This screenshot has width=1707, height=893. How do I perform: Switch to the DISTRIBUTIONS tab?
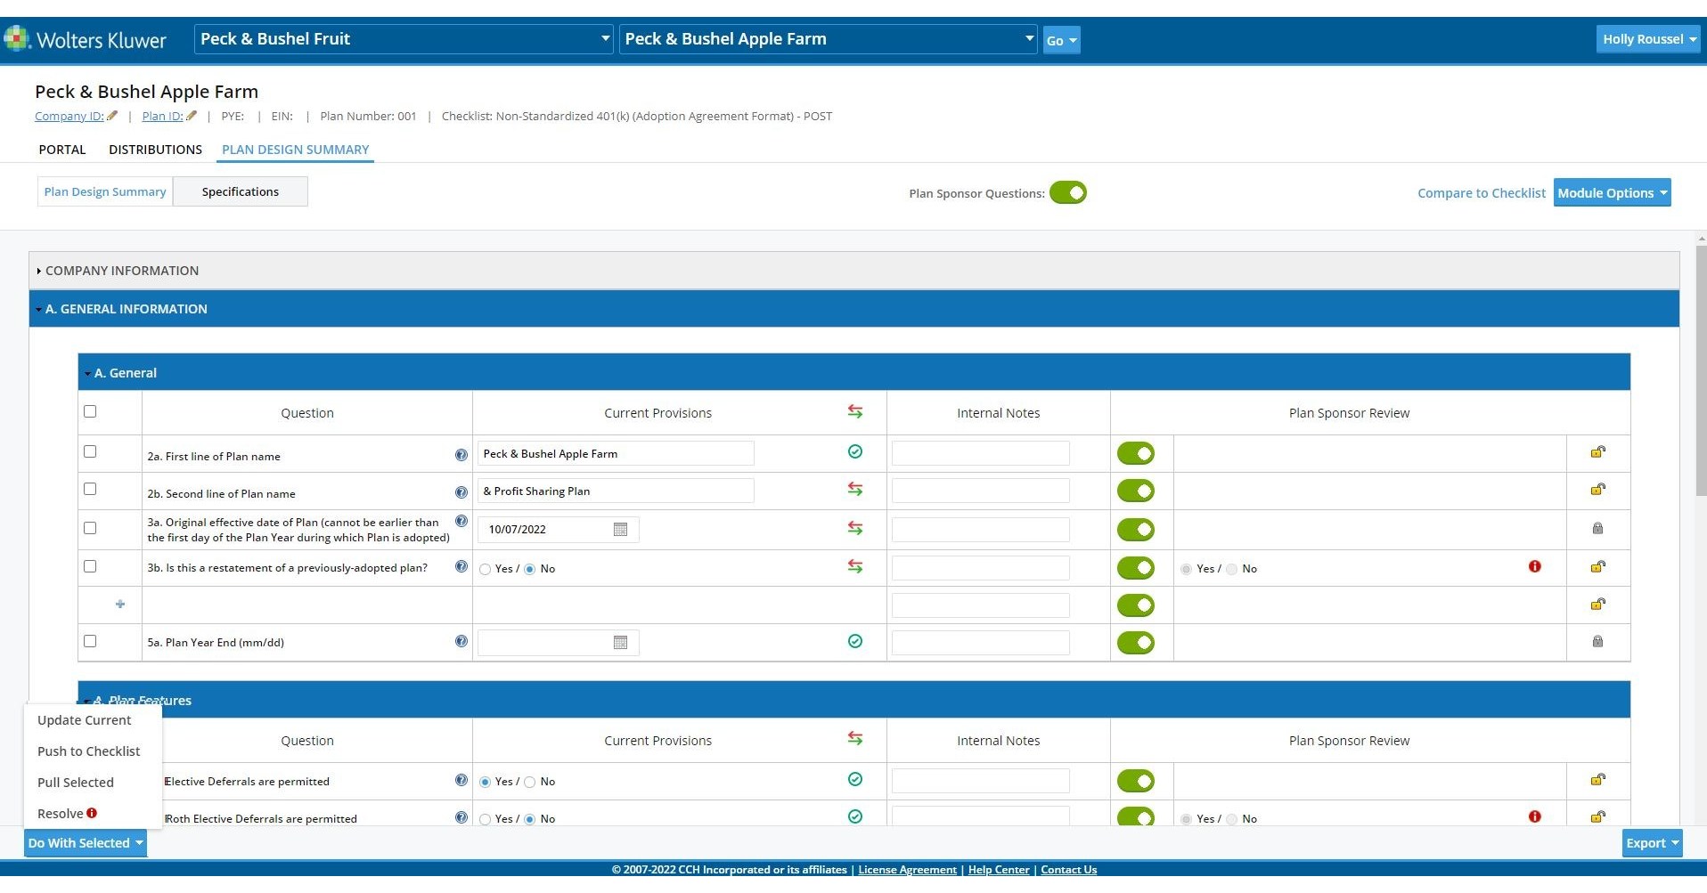point(155,149)
